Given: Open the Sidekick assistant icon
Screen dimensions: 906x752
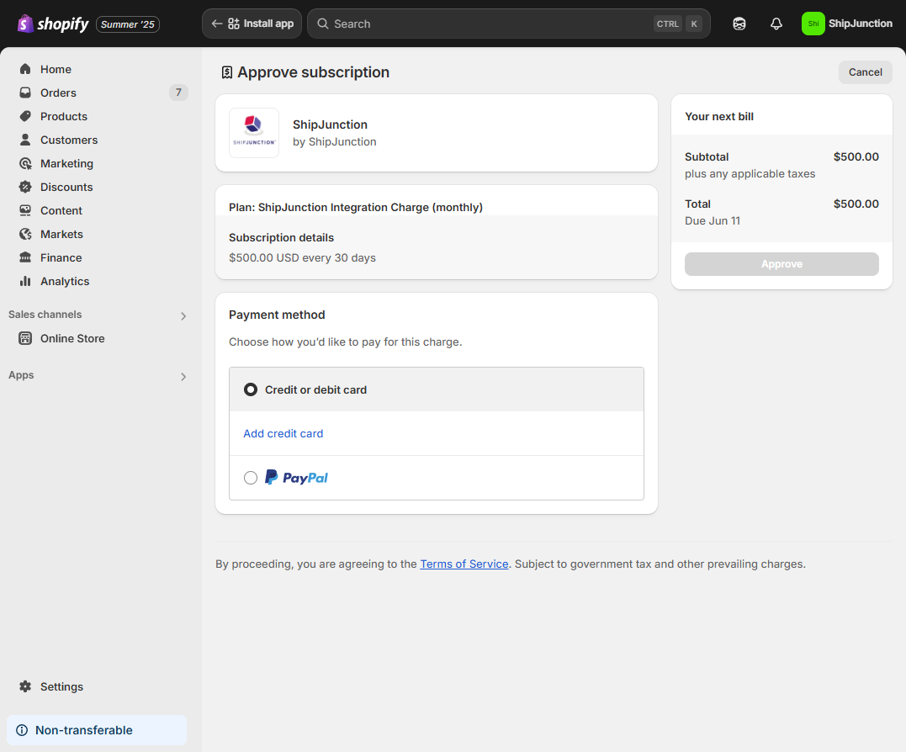Looking at the screenshot, I should point(739,24).
